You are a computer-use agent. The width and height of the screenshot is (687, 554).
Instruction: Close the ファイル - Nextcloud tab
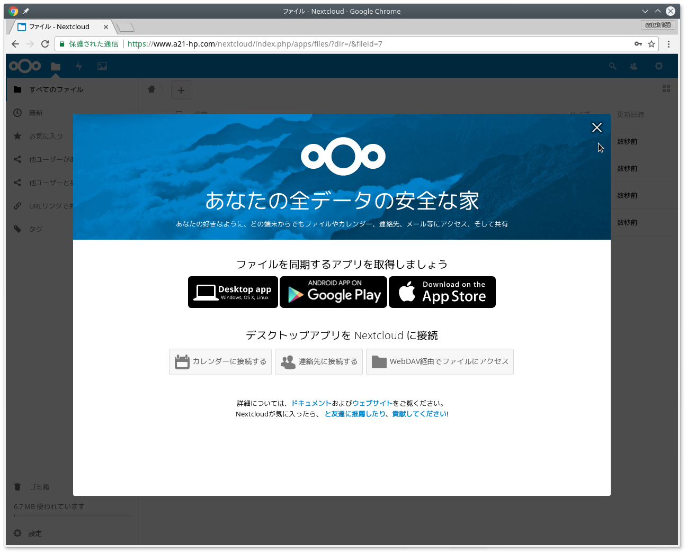pos(106,27)
